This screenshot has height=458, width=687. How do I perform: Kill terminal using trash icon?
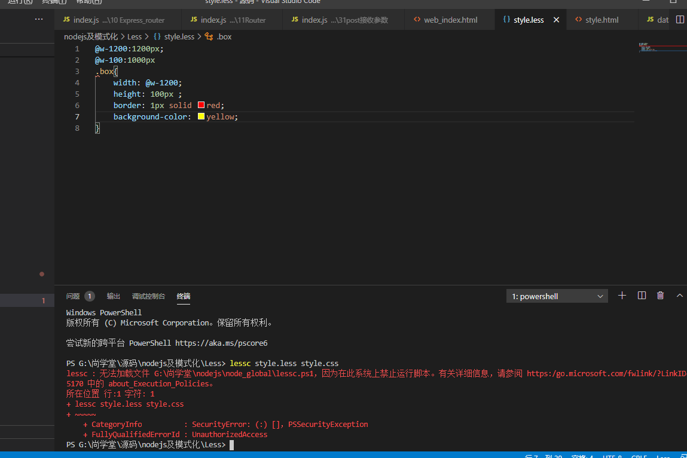coord(660,296)
